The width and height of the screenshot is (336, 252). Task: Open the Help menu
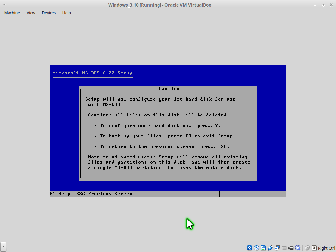click(x=67, y=13)
